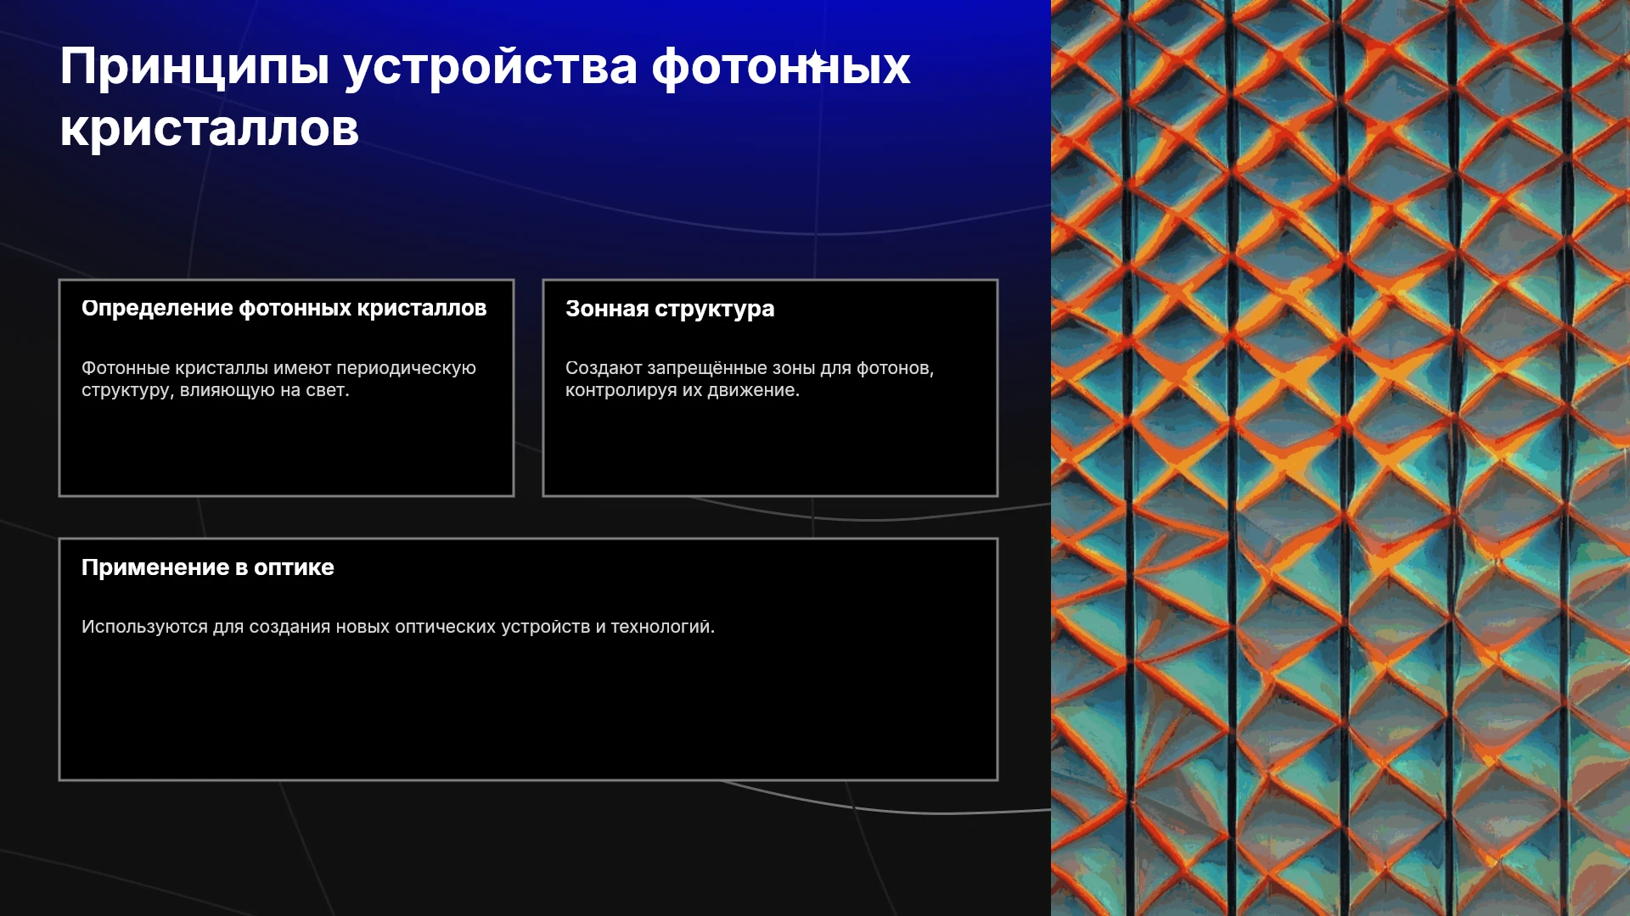This screenshot has width=1630, height=916.
Task: Click the line "контролируя их движение."
Action: coord(683,390)
